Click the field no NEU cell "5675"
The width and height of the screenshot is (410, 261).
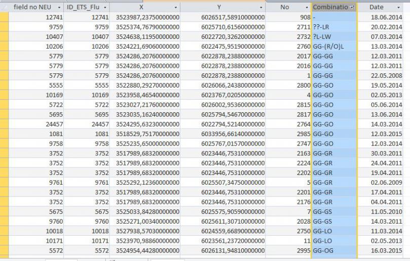[x=36, y=211]
